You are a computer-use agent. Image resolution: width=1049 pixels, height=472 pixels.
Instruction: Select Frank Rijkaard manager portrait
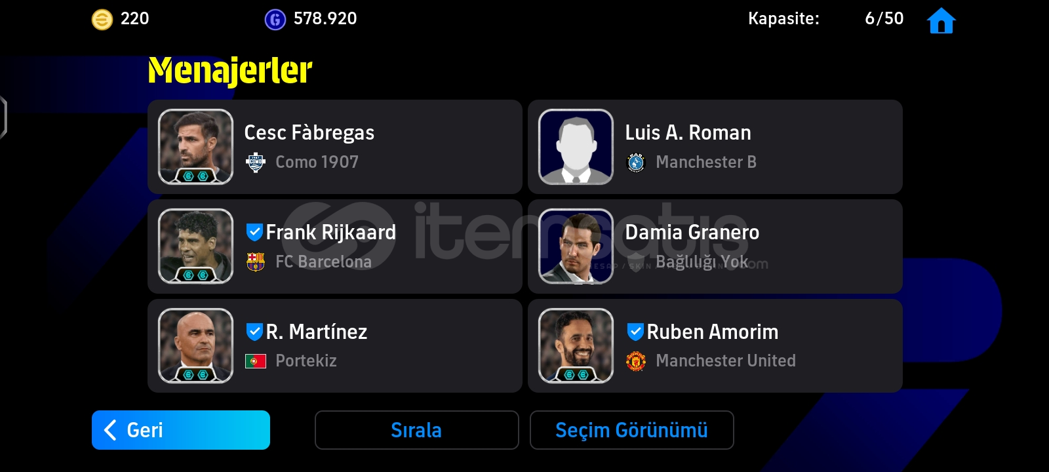195,246
